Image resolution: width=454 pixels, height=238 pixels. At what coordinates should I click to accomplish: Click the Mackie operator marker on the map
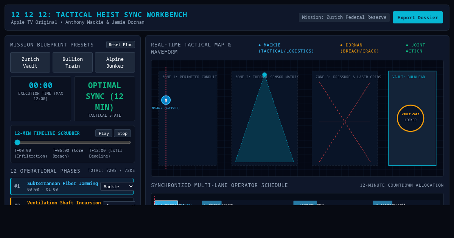pos(166,100)
